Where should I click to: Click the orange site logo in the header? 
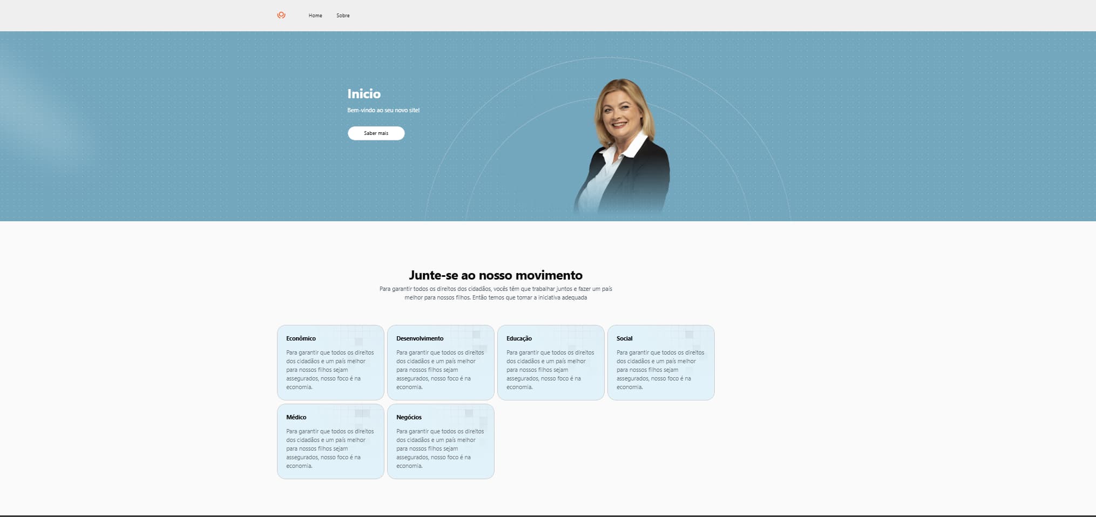(x=281, y=15)
